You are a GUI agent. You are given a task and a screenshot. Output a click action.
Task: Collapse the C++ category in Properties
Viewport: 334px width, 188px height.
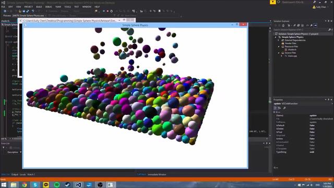coord(275,112)
